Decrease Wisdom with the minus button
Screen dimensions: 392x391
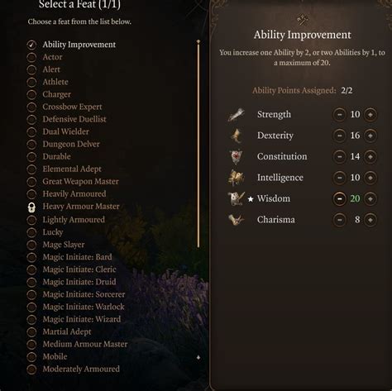click(340, 198)
